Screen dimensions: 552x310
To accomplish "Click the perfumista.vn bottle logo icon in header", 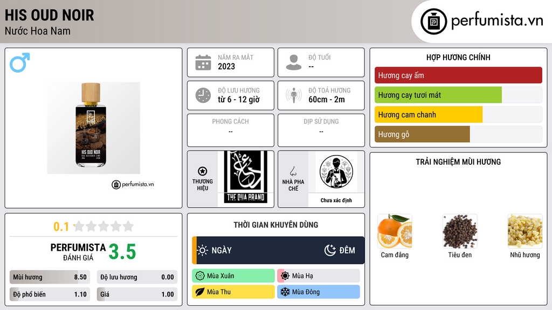I will (433, 22).
